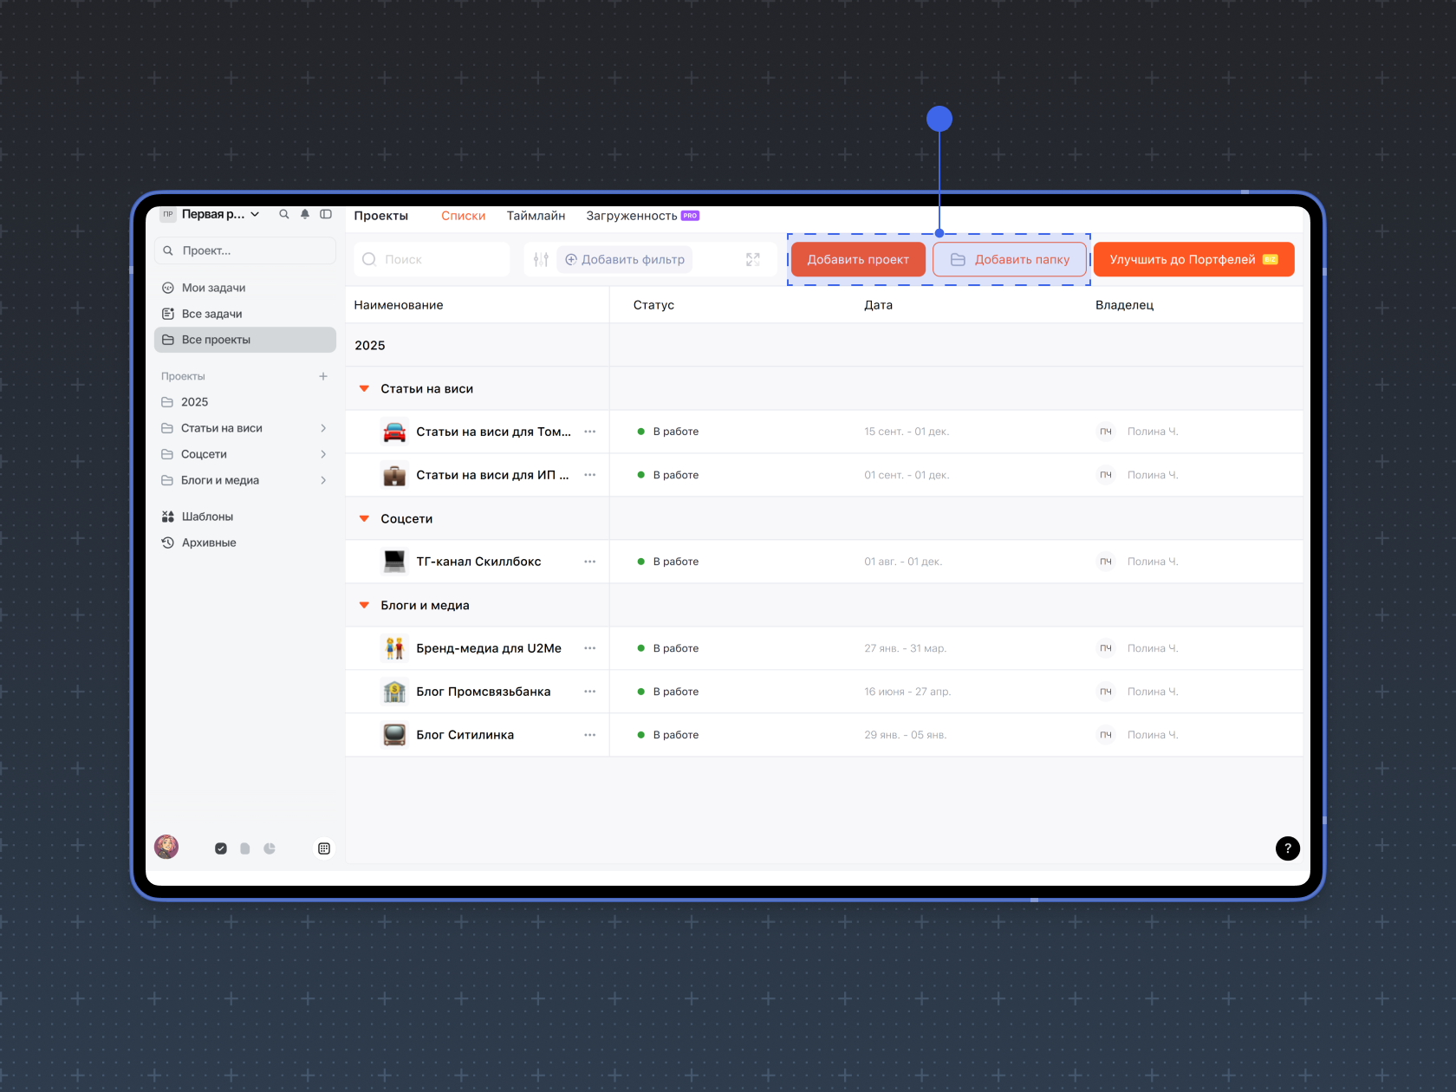
Task: Open the pie chart reports icon
Action: pyautogui.click(x=270, y=848)
